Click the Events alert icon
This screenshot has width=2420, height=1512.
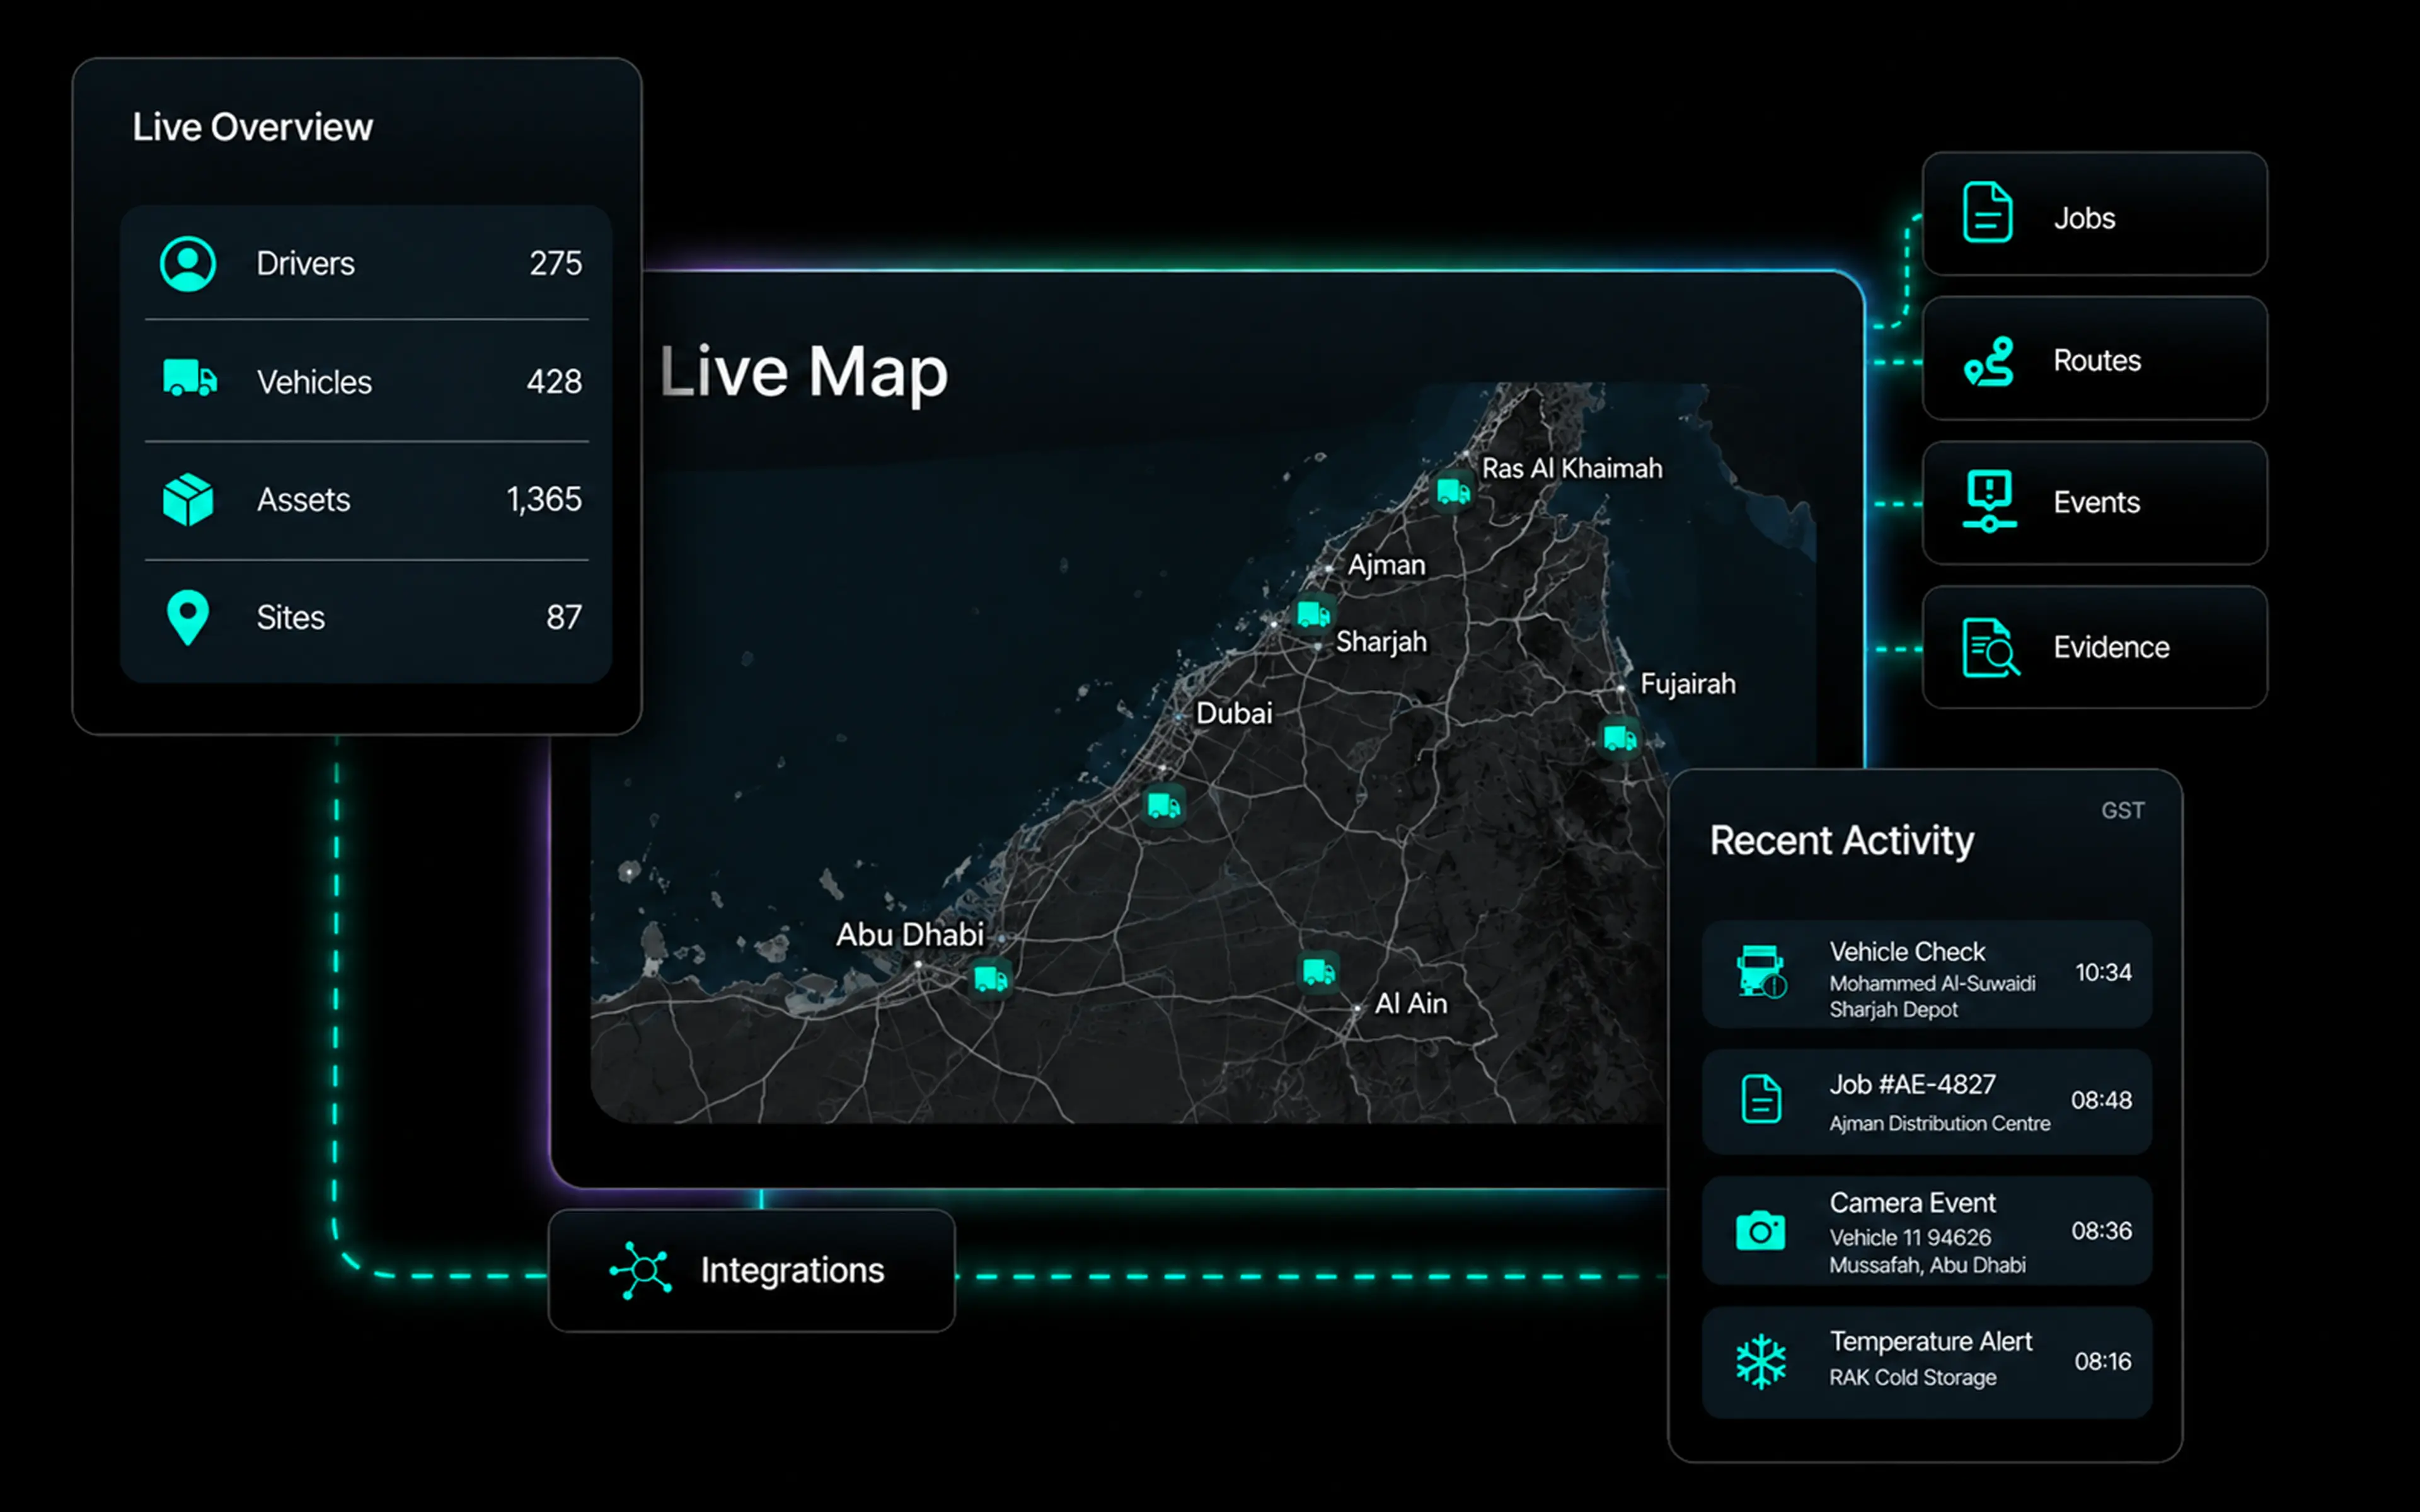click(1989, 501)
